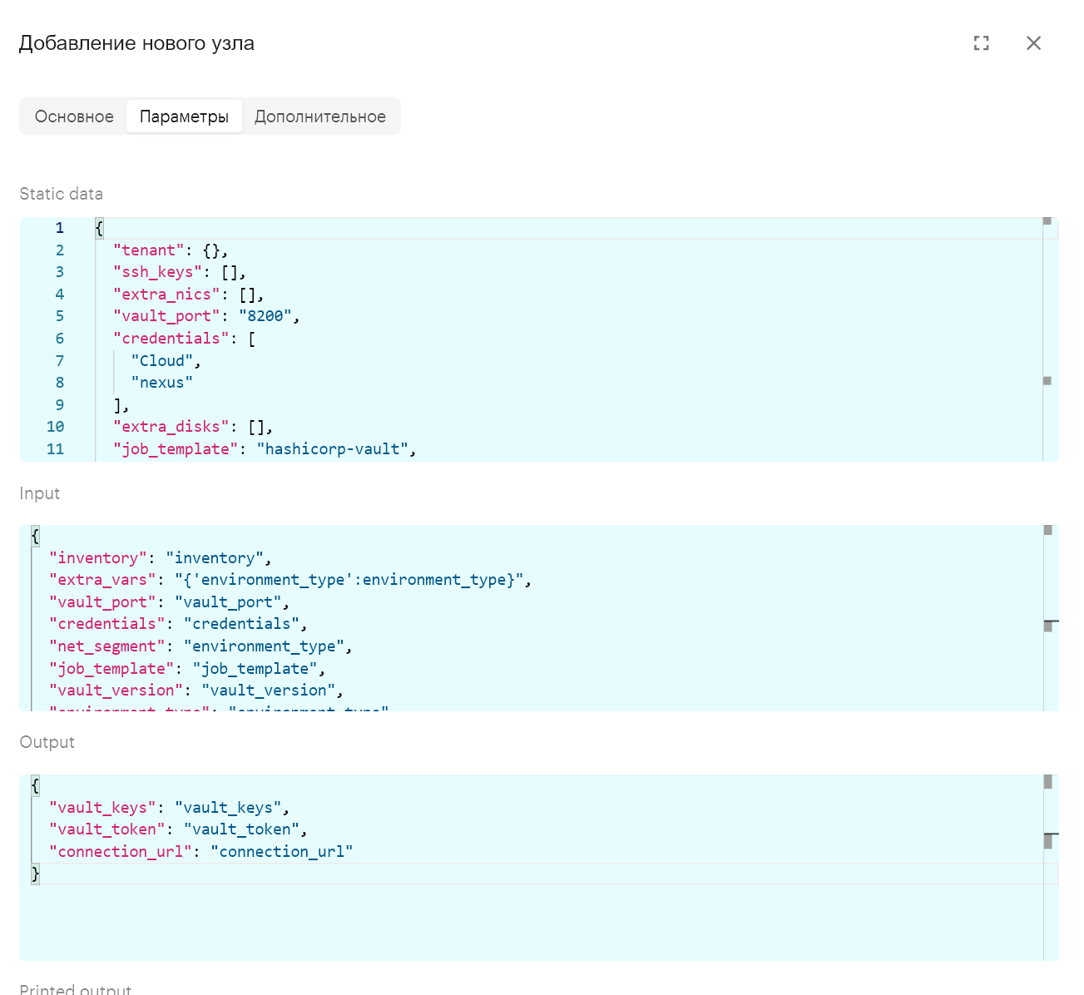Click line number 1 in Static data gutter
Image resolution: width=1084 pixels, height=995 pixels.
click(x=60, y=228)
